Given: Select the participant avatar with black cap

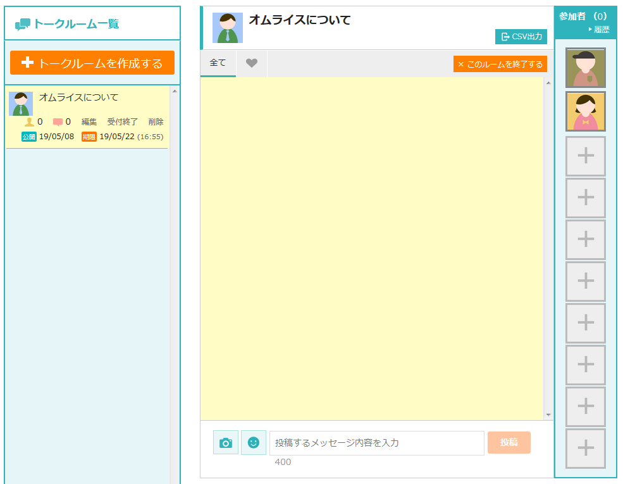Looking at the screenshot, I should tap(585, 68).
